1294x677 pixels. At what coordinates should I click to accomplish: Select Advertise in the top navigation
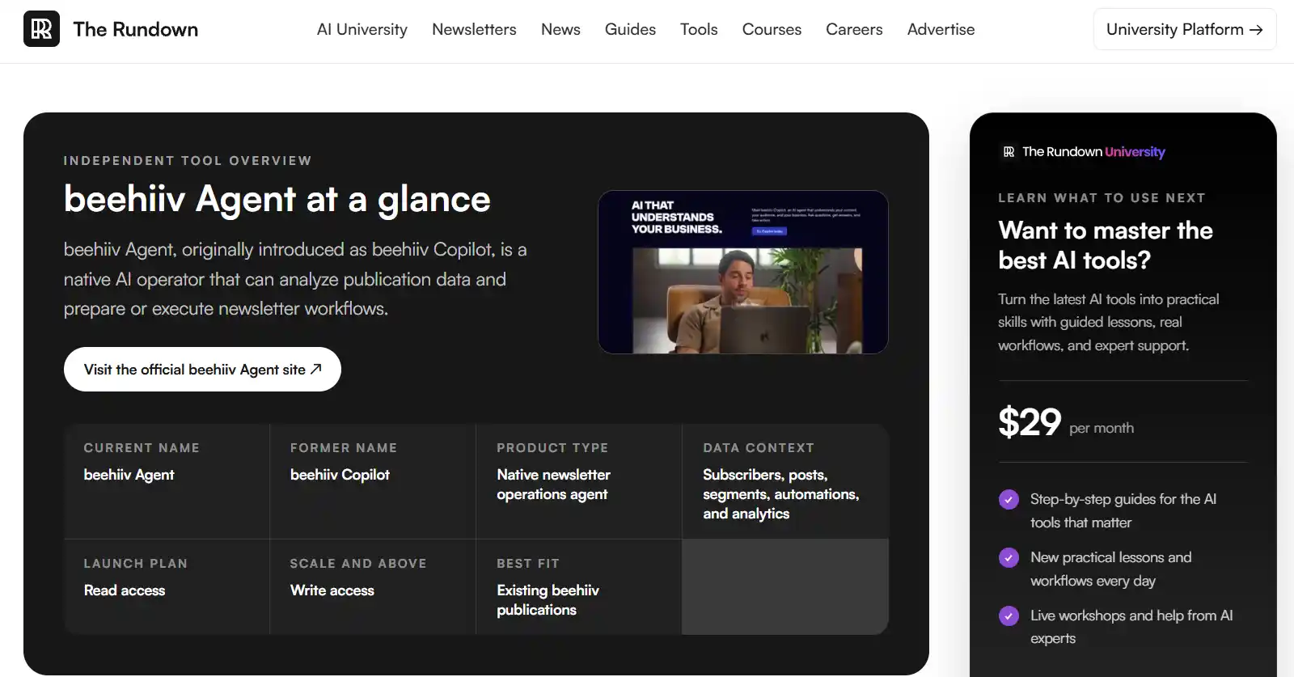click(x=941, y=29)
